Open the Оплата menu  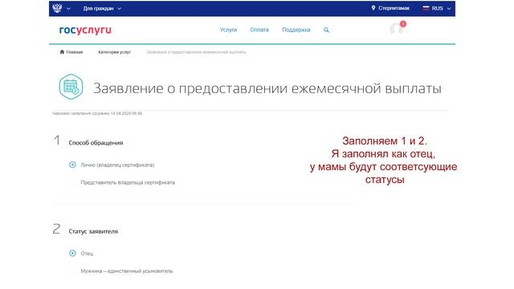pos(259,30)
